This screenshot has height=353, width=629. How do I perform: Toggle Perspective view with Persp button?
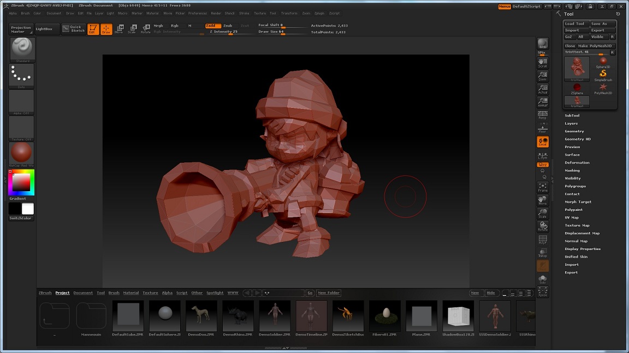coord(542,116)
